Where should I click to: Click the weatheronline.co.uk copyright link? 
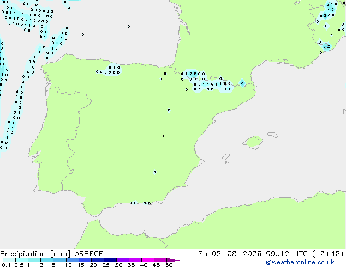300,262
